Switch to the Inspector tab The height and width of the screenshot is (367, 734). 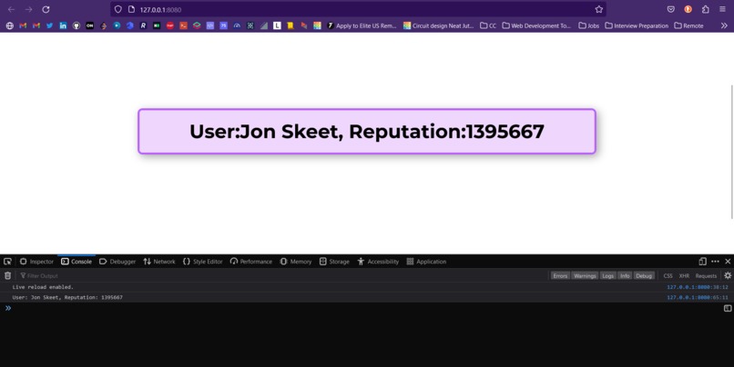(x=36, y=262)
